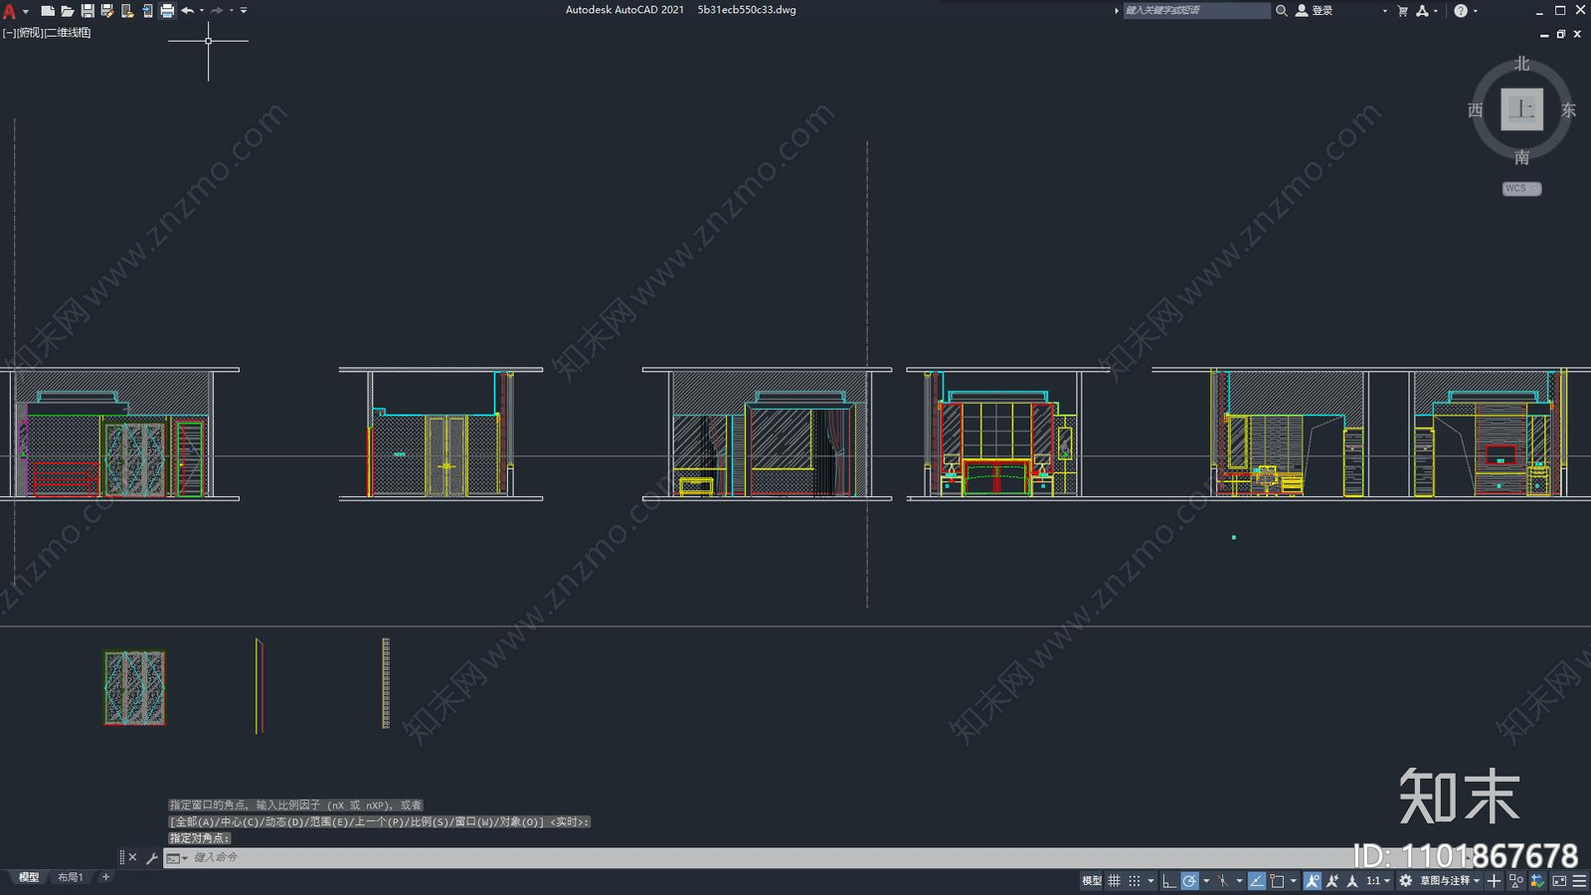The width and height of the screenshot is (1591, 895).
Task: Click the Open file folder icon
Action: coord(68,11)
